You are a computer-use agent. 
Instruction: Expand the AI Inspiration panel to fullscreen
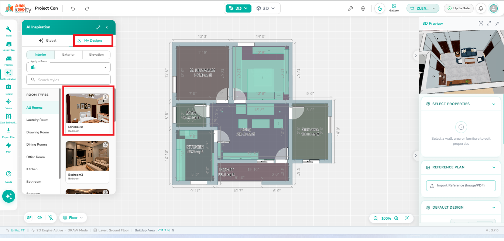(99, 27)
